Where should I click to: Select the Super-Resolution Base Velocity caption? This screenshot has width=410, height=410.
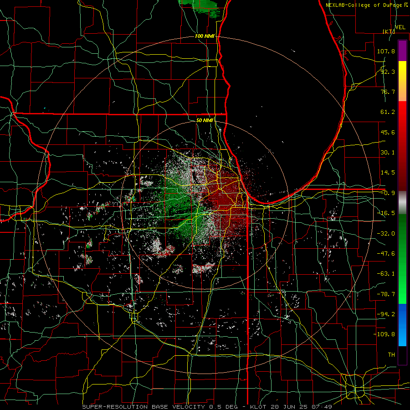point(207,407)
